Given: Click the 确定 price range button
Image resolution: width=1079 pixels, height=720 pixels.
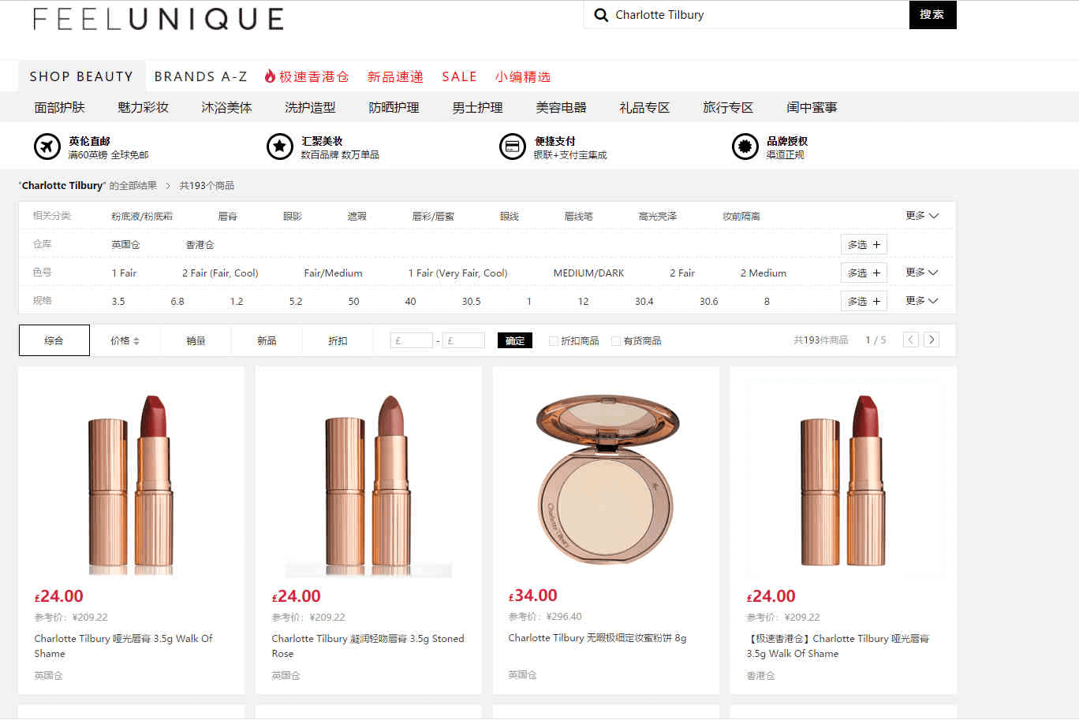Looking at the screenshot, I should (x=515, y=341).
